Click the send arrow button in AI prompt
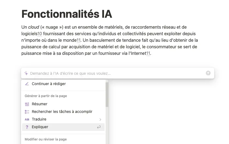Viewport: 229px width, 144px height. [208, 73]
